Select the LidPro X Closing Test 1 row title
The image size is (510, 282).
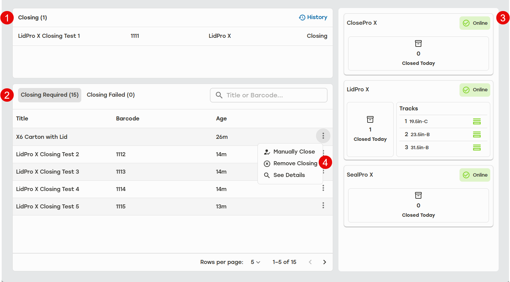coord(49,36)
